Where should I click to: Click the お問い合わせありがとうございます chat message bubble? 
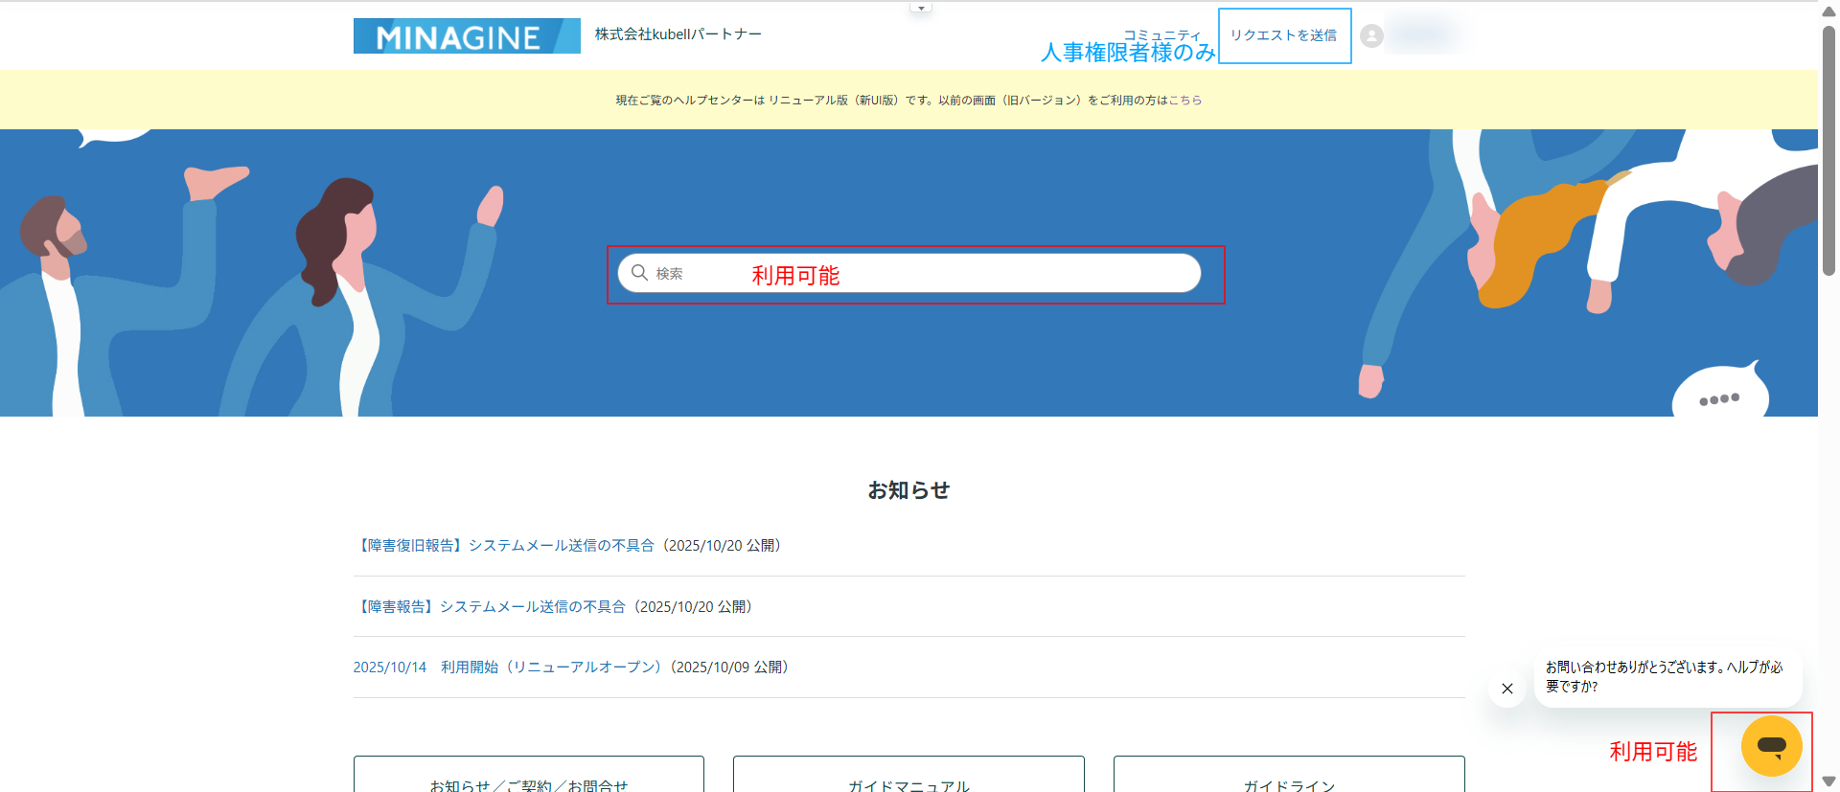(x=1667, y=677)
